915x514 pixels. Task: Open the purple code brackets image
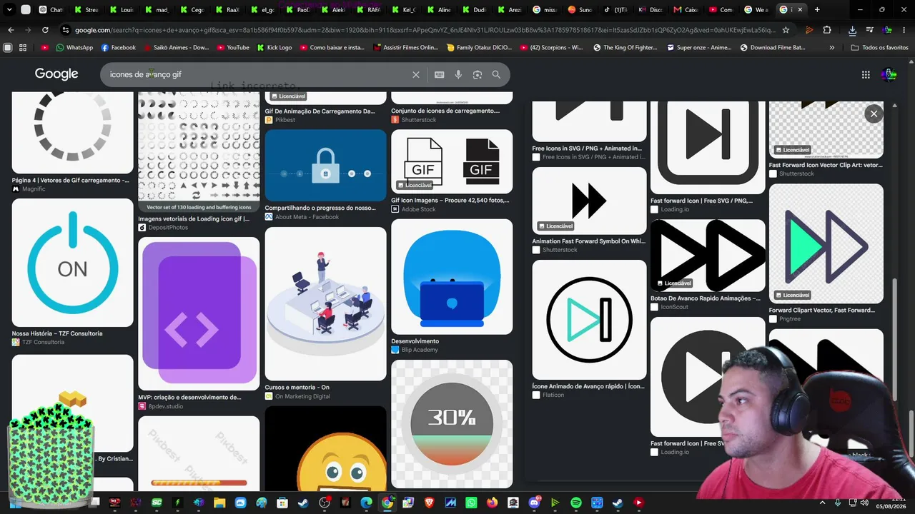pos(199,313)
